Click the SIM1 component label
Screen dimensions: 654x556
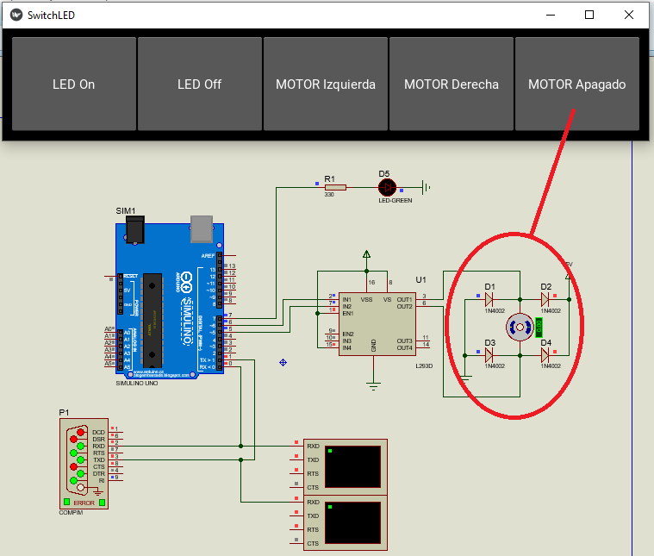[126, 211]
